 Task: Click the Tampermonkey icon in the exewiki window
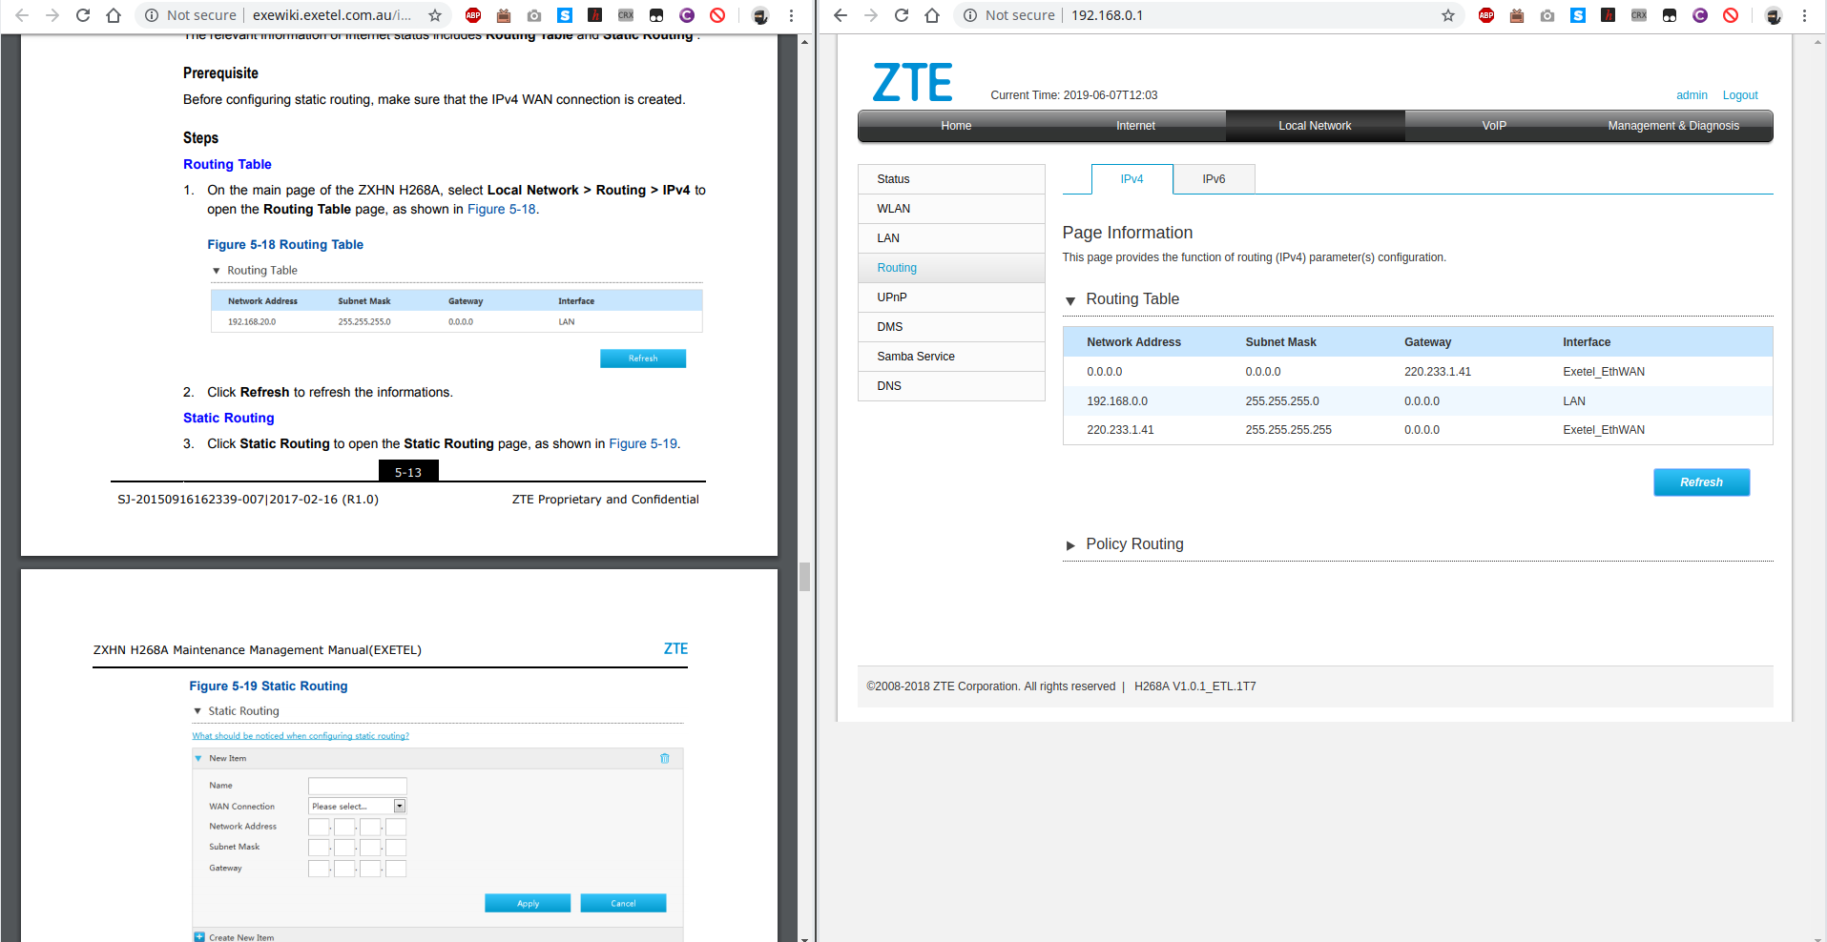click(656, 15)
